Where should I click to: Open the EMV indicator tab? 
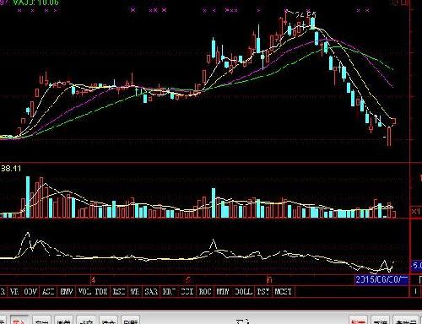coord(67,291)
